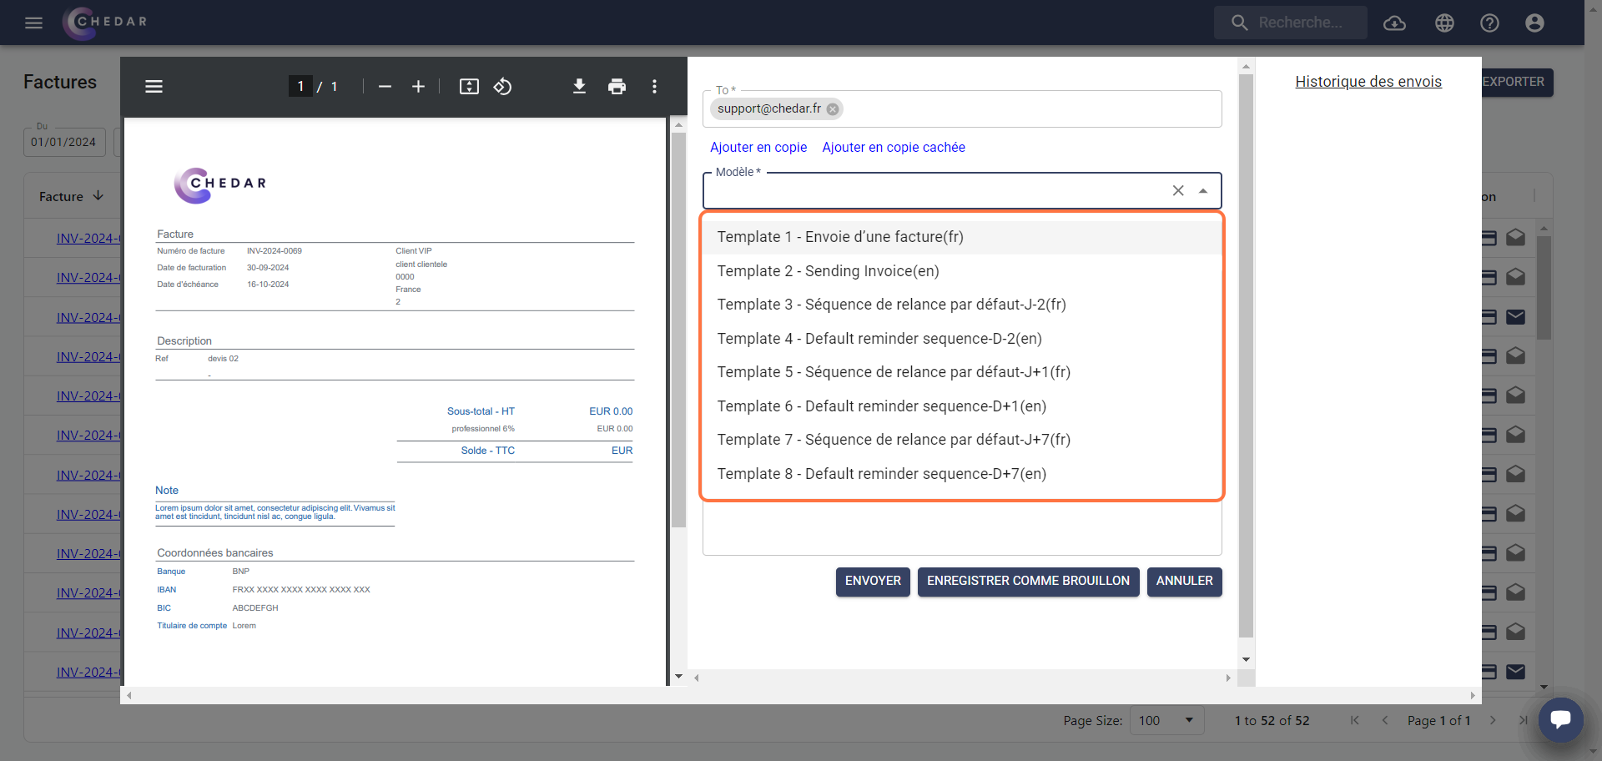Click Ajouter en copie cachée
1602x761 pixels.
(894, 148)
